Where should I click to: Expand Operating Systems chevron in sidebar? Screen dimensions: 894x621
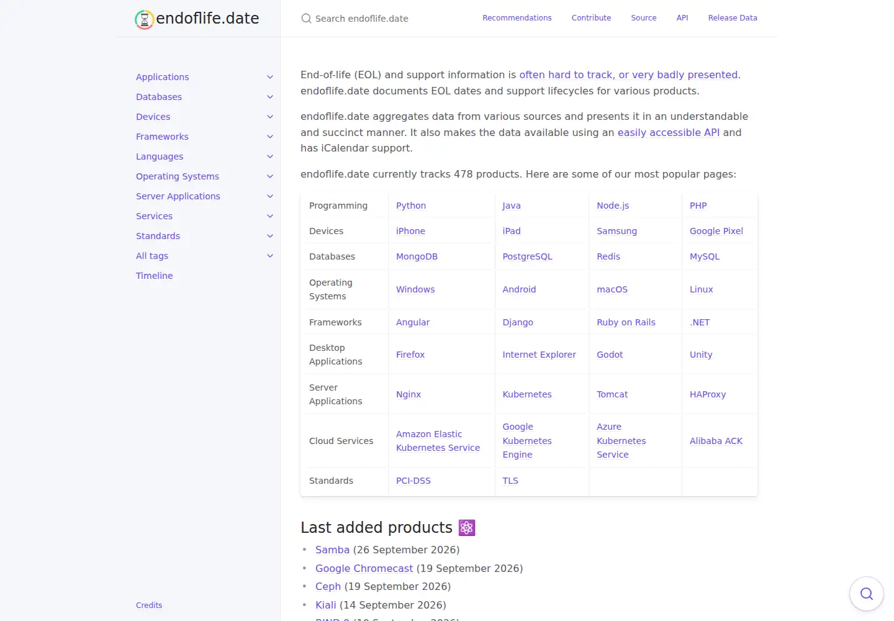click(x=270, y=176)
